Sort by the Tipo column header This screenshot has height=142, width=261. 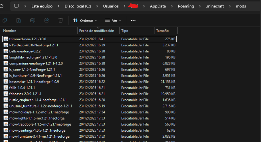[125, 31]
